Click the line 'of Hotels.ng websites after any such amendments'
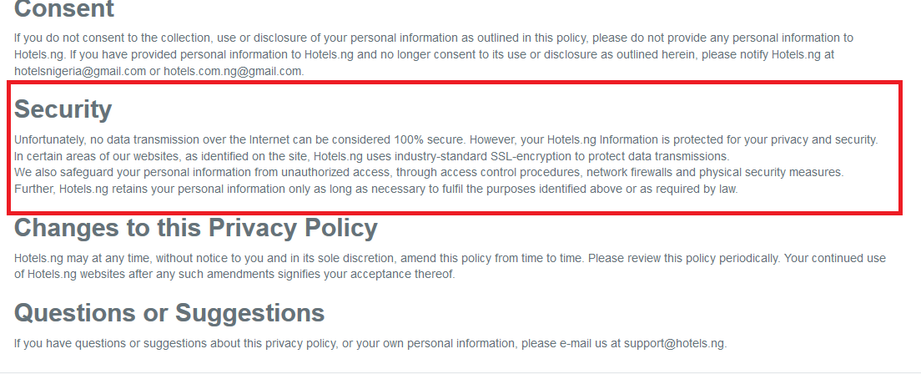 tap(234, 274)
